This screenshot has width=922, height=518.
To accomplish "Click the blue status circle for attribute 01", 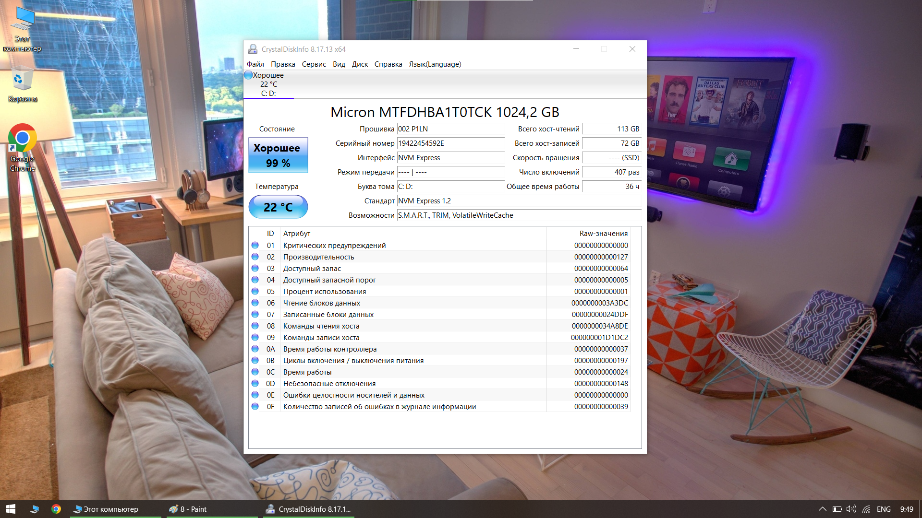I will click(x=255, y=245).
